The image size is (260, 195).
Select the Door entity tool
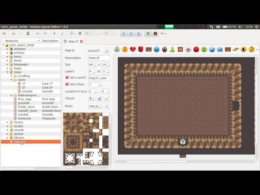(244, 50)
